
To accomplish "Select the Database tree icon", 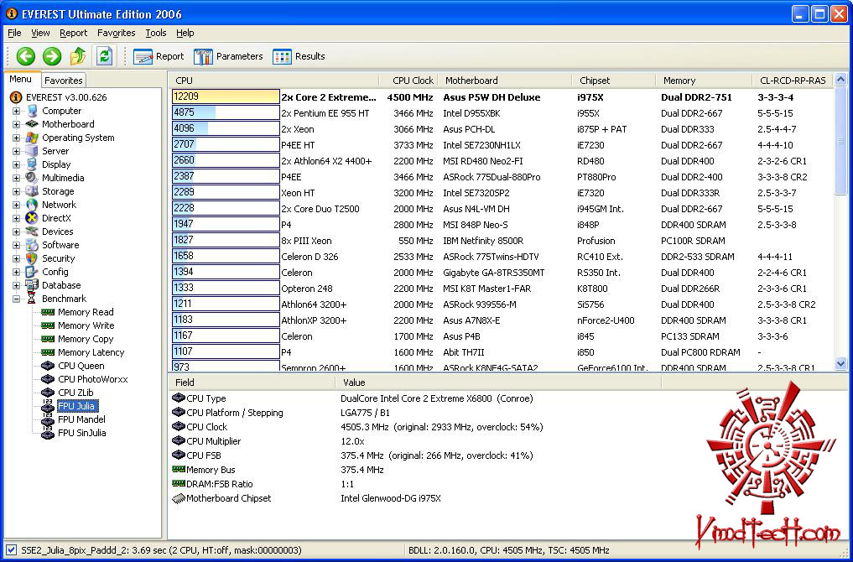I will pyautogui.click(x=32, y=285).
